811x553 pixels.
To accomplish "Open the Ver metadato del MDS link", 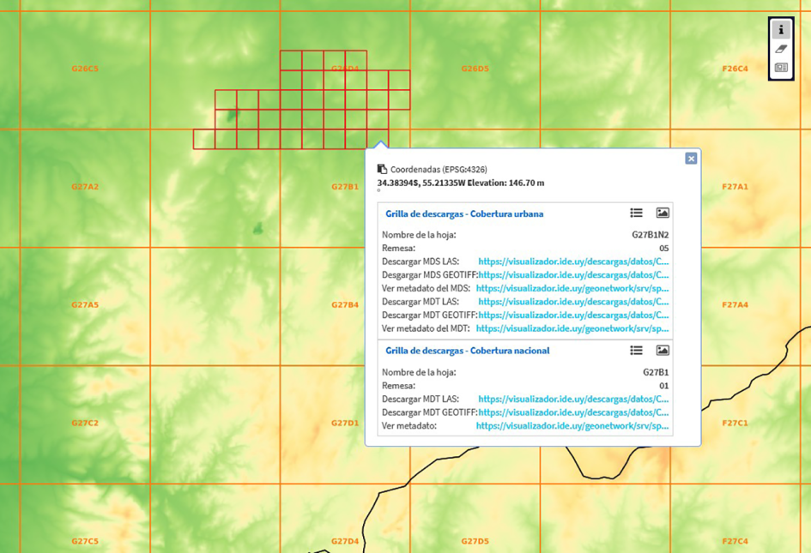I will pyautogui.click(x=572, y=289).
